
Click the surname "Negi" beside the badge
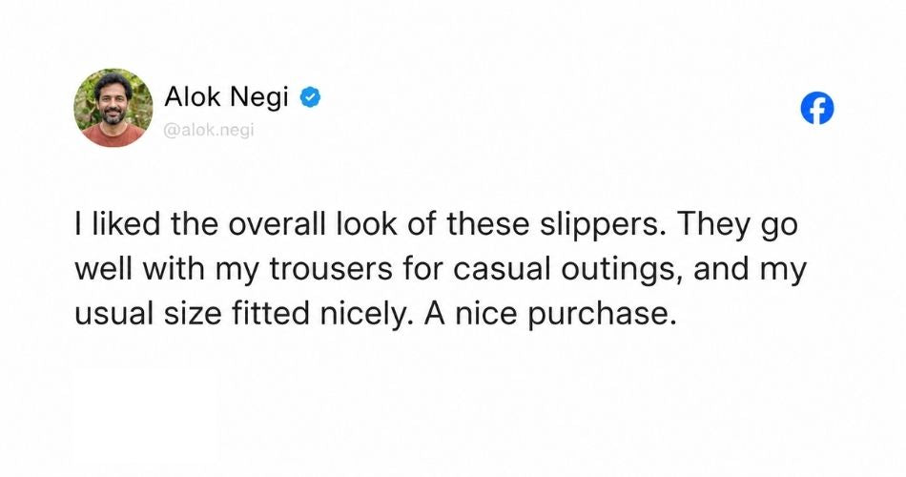coord(258,97)
